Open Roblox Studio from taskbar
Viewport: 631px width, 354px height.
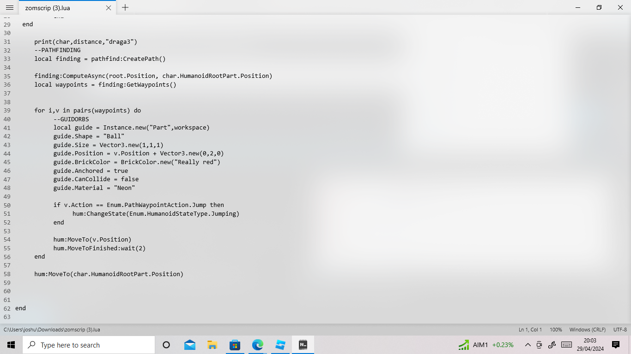tap(280, 345)
